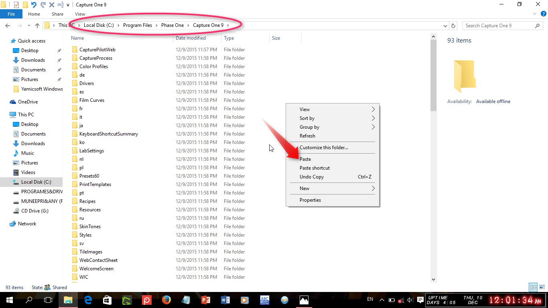Open the View submenu in context menu

pyautogui.click(x=333, y=109)
